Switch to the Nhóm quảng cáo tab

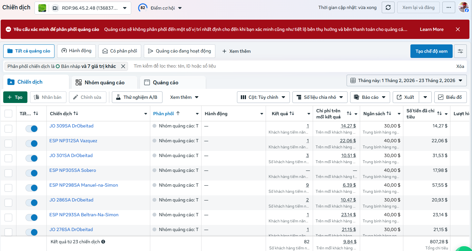point(104,82)
